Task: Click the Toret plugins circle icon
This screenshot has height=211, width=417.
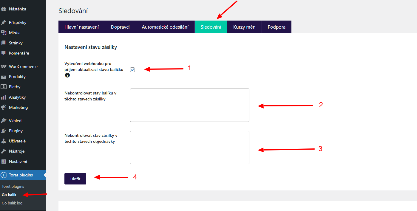Action: (x=4, y=175)
